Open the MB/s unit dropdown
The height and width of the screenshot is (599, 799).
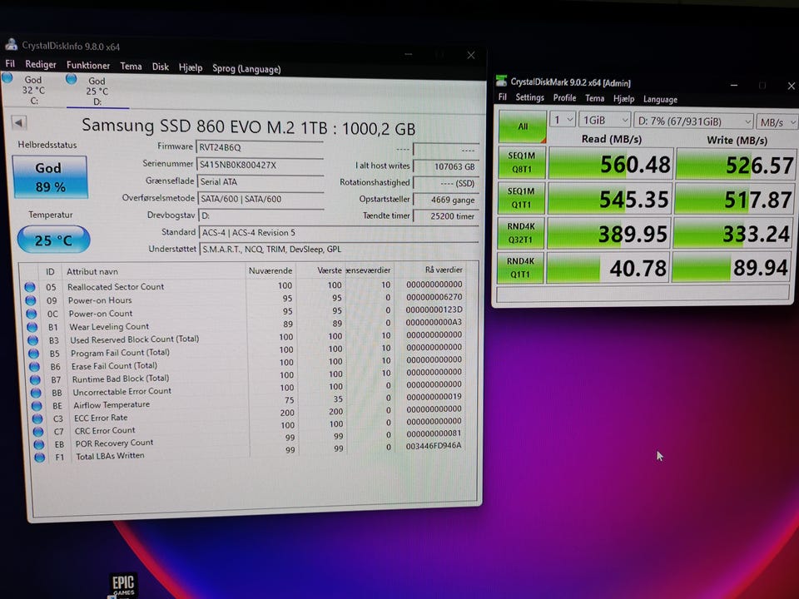[x=777, y=122]
